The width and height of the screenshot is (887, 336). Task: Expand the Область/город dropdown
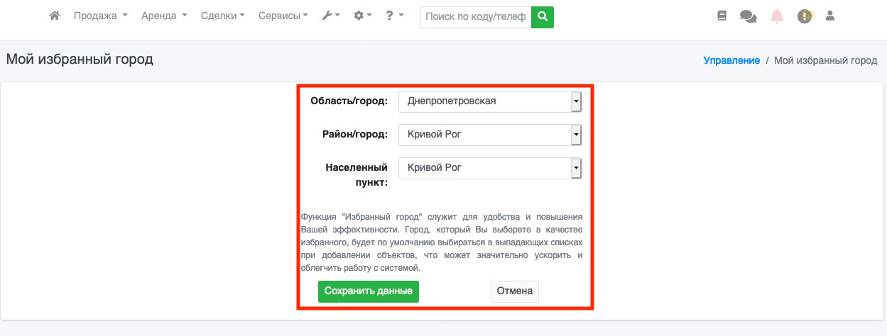[490, 101]
